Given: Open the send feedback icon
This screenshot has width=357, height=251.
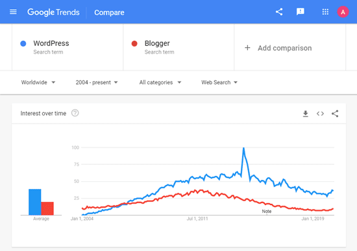Looking at the screenshot, I should [301, 12].
